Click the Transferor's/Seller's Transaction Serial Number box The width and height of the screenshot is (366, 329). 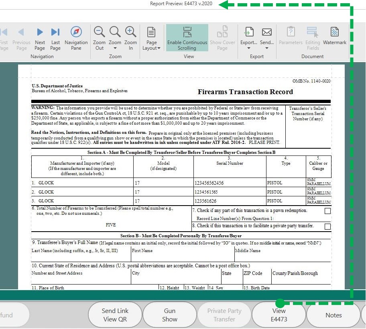click(x=308, y=127)
